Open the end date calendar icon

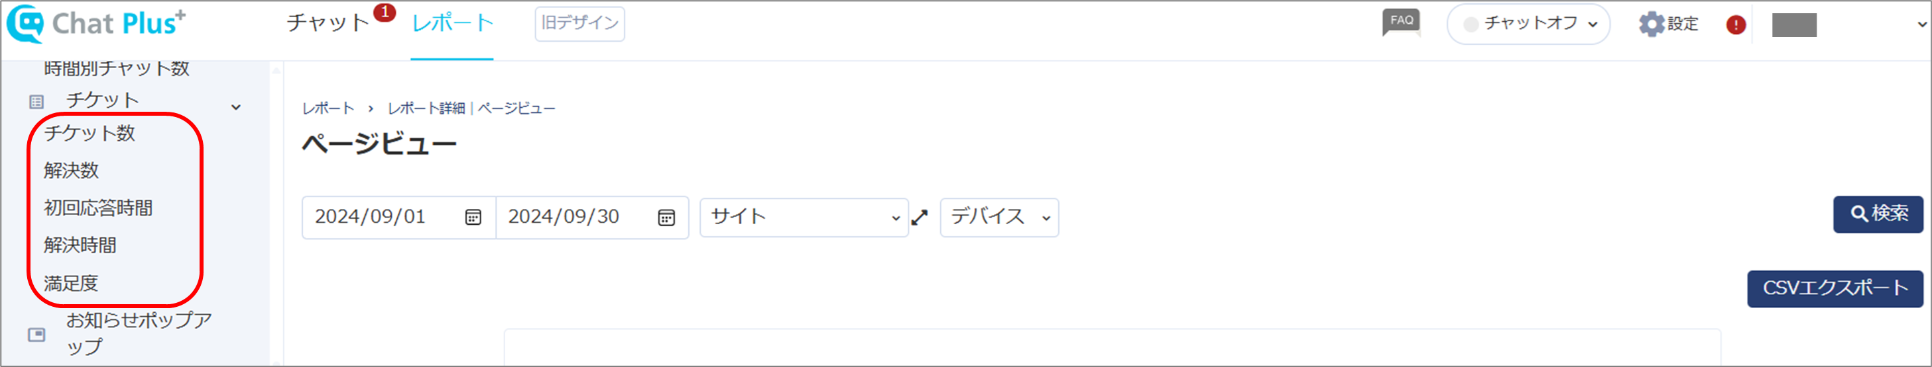[666, 218]
